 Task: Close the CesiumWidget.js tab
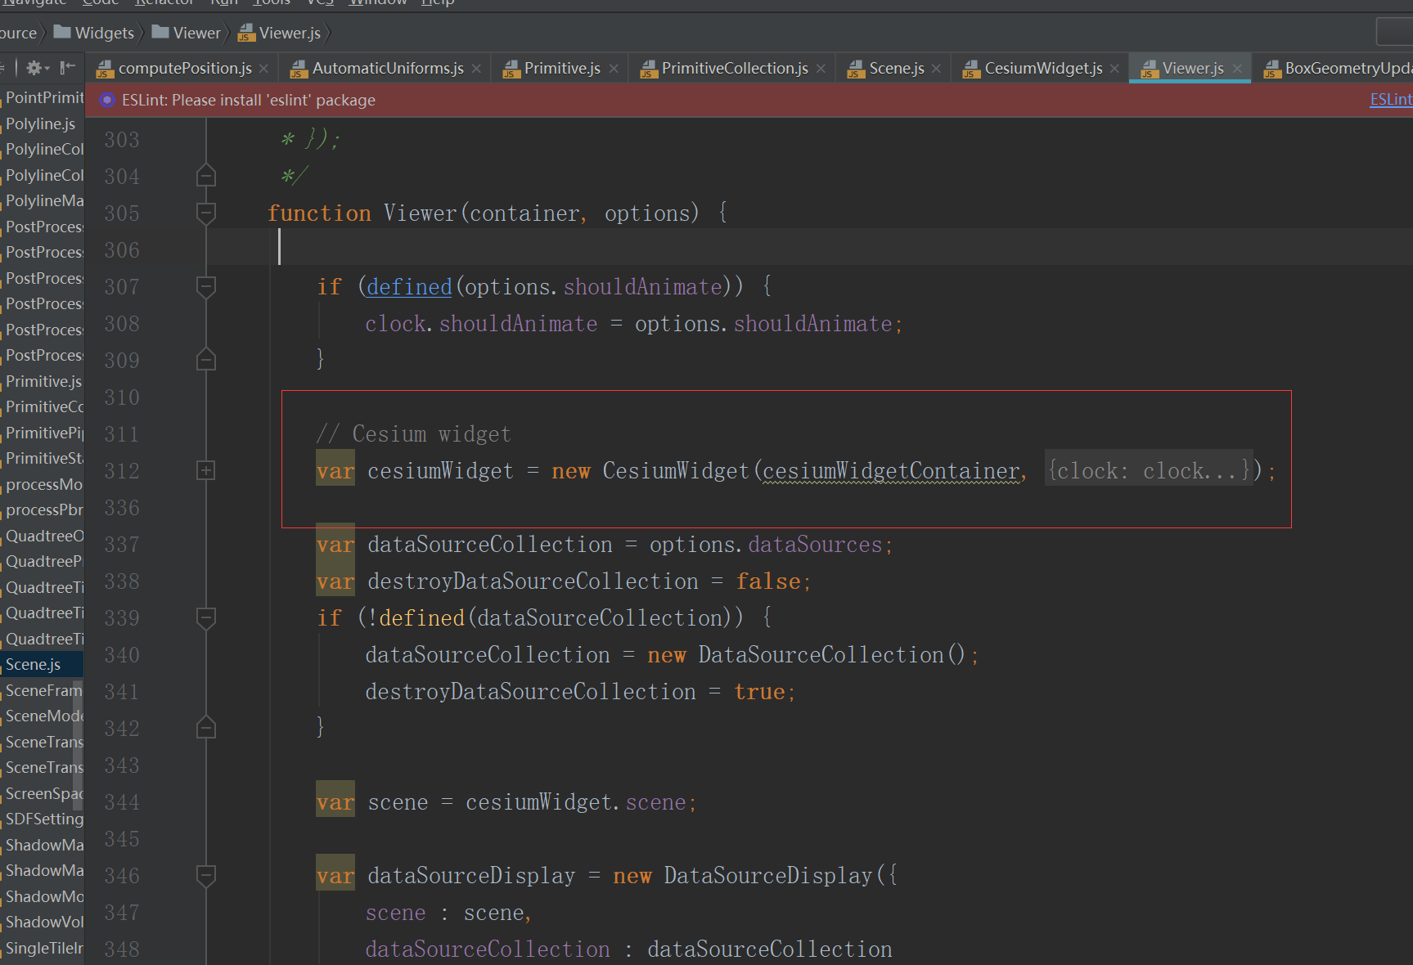[x=1114, y=69]
